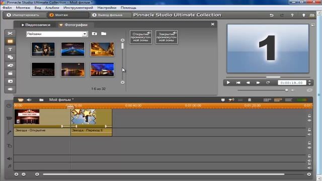
Task: Click the redo arrow in top bar
Action: point(282,15)
